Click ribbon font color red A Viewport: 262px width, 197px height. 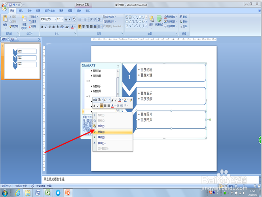tap(72, 27)
